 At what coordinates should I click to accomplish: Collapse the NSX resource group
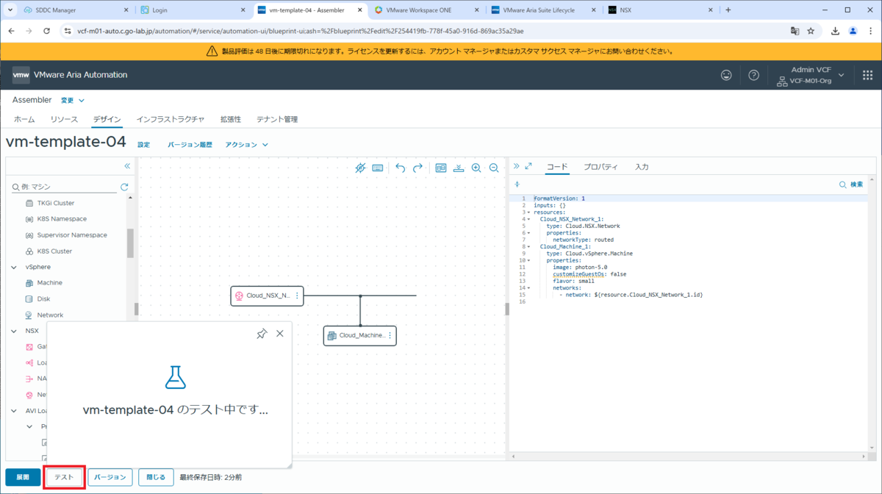tap(14, 331)
